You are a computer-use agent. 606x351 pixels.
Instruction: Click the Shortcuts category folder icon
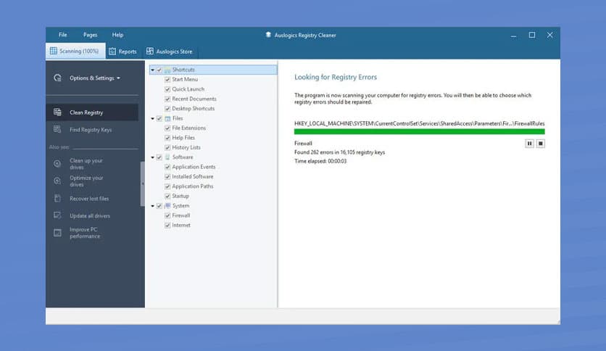tap(167, 70)
